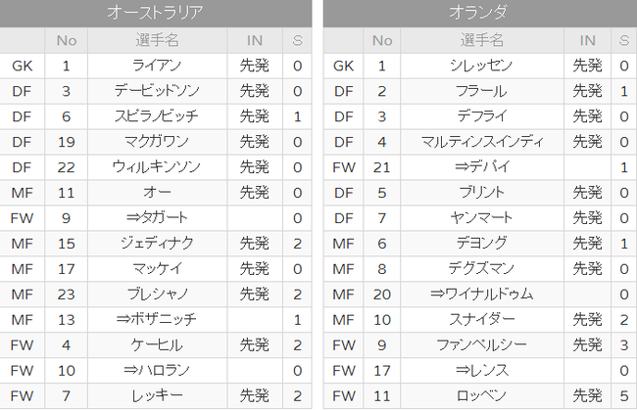The height and width of the screenshot is (410, 637).
Task: Click the Australia table IN column header
Action: point(255,40)
